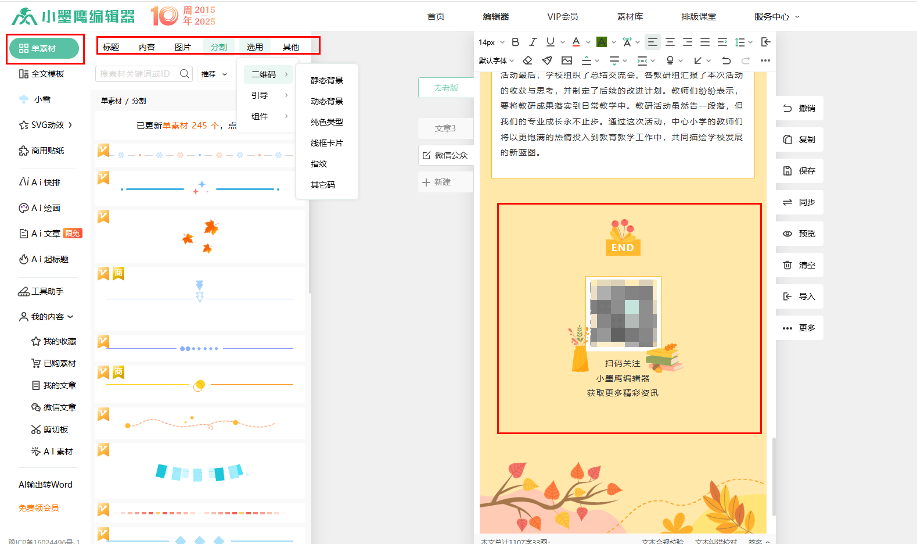Expand 我的内容 section in sidebar
The width and height of the screenshot is (917, 544).
click(x=46, y=317)
